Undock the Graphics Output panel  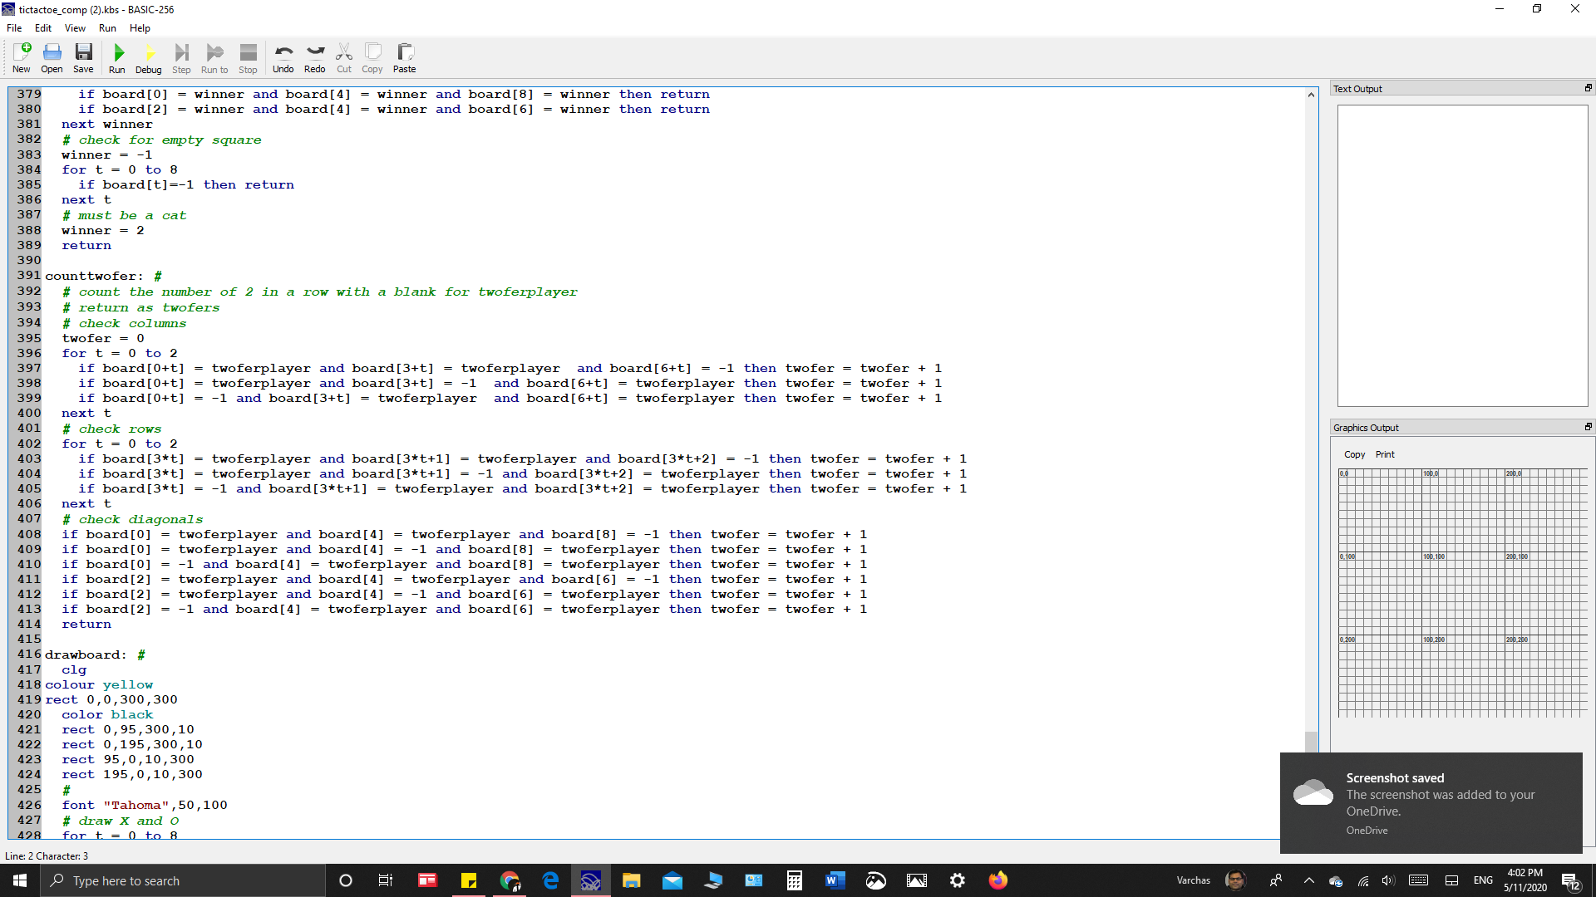click(1588, 427)
